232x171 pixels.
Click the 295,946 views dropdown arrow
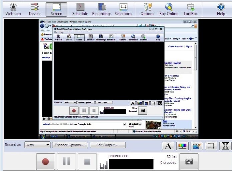[140, 124]
